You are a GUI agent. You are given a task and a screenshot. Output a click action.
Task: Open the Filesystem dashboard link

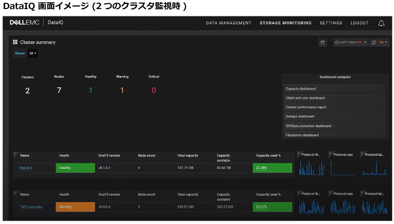(334, 134)
